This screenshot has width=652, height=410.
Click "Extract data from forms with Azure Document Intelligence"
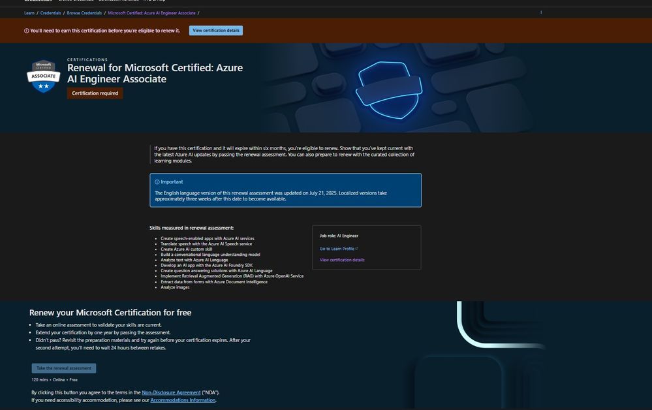pyautogui.click(x=214, y=282)
